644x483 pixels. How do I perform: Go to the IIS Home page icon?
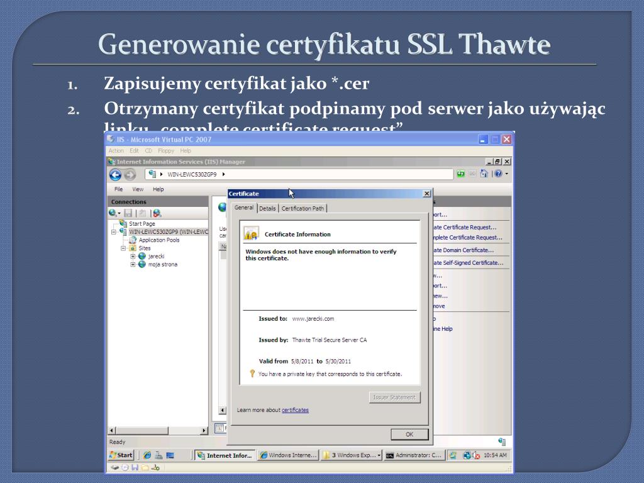[484, 174]
